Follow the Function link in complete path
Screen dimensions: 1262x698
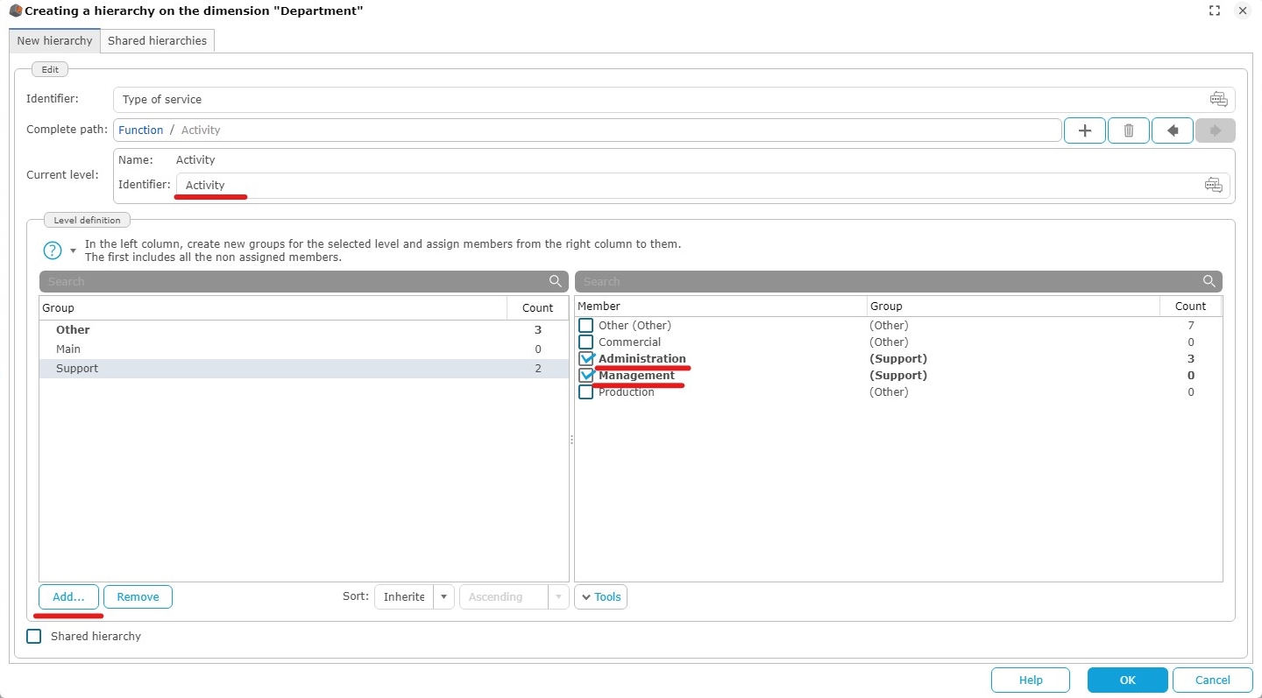tap(140, 130)
